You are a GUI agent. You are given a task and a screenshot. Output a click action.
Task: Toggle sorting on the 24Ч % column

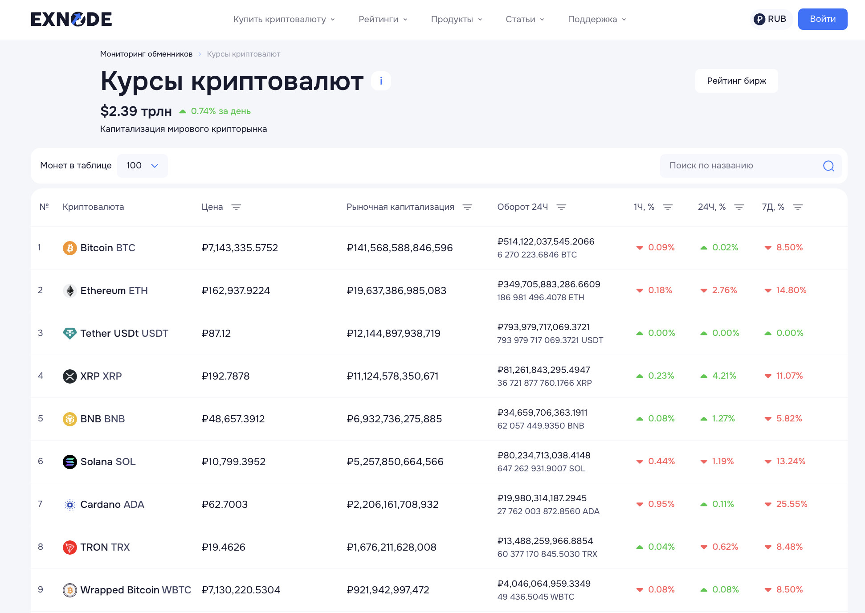click(739, 207)
